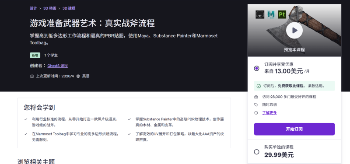Open the 3D 动画 breadcrumb link

(x=50, y=8)
